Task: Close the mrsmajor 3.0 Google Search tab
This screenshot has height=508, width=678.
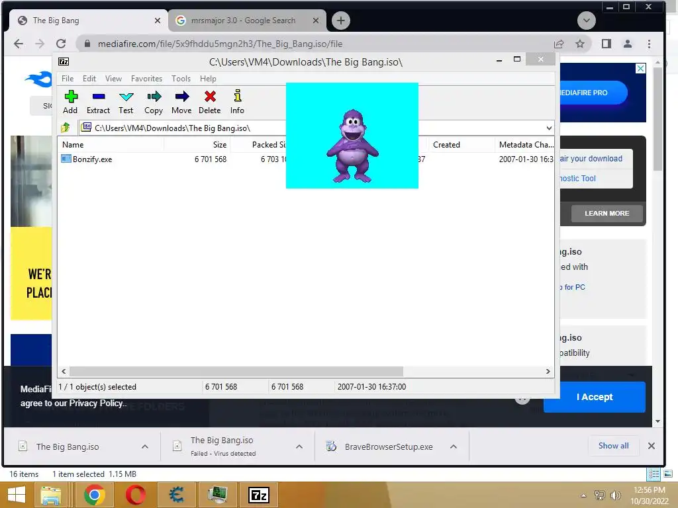Action: (316, 21)
